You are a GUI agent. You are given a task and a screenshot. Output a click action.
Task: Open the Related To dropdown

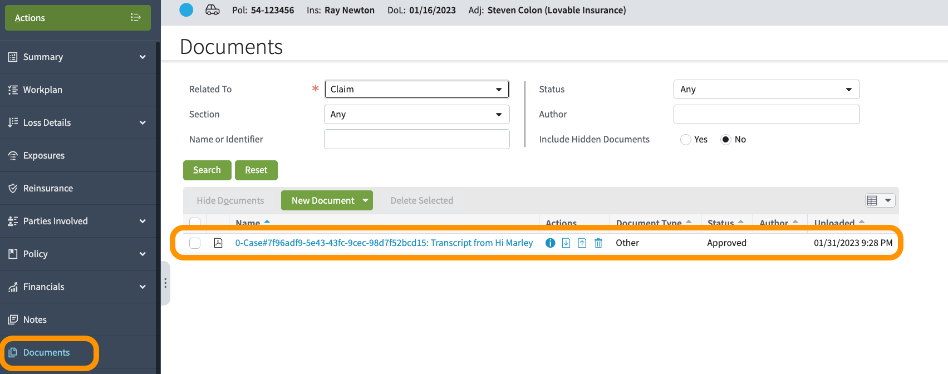tap(416, 90)
